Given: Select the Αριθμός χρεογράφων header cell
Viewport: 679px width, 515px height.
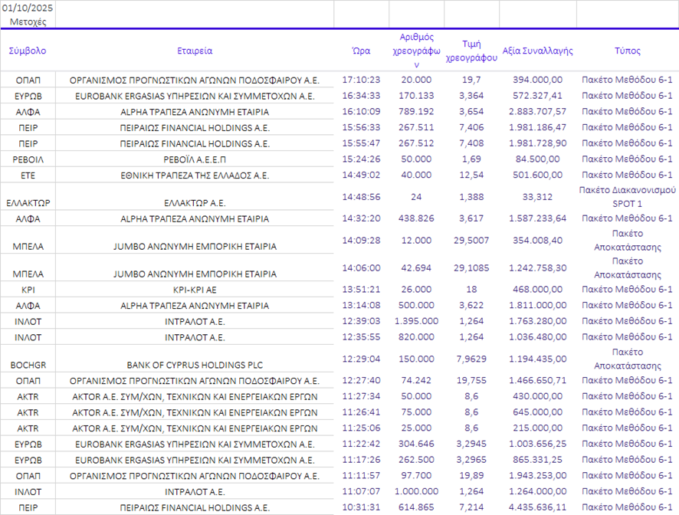Looking at the screenshot, I should (416, 51).
